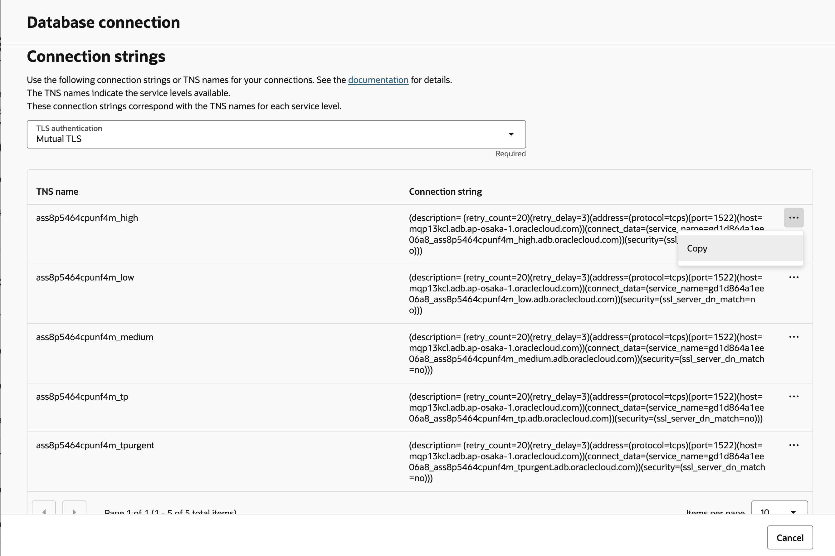Select the ass8p5464cpunf4m_high TNS name
This screenshot has height=556, width=835.
coord(87,218)
